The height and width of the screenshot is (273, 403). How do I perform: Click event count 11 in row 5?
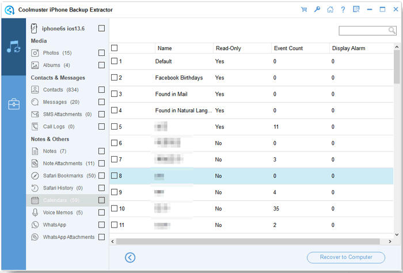(x=276, y=127)
